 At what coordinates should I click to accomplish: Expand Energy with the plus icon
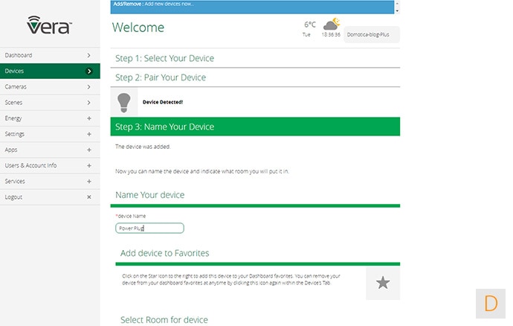[89, 118]
